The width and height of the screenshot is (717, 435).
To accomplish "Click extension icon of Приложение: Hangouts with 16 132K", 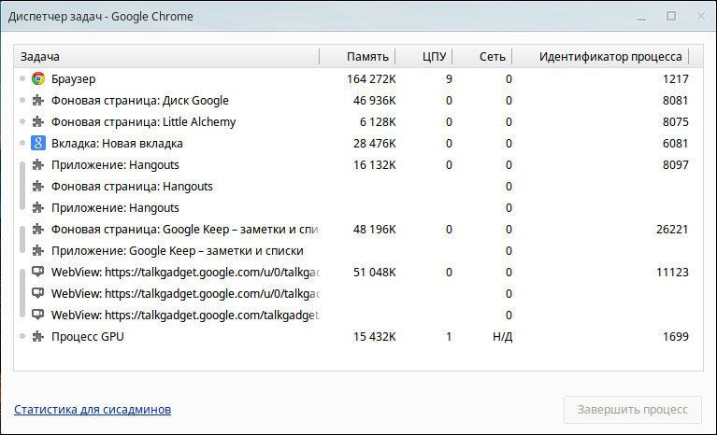I will coord(38,165).
